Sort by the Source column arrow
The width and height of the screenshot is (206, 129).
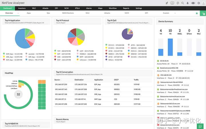(x=61, y=80)
